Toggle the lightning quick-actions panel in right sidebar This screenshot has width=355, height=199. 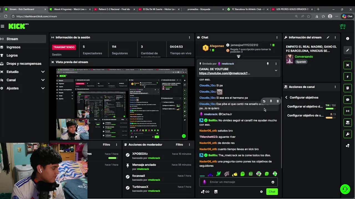click(348, 77)
